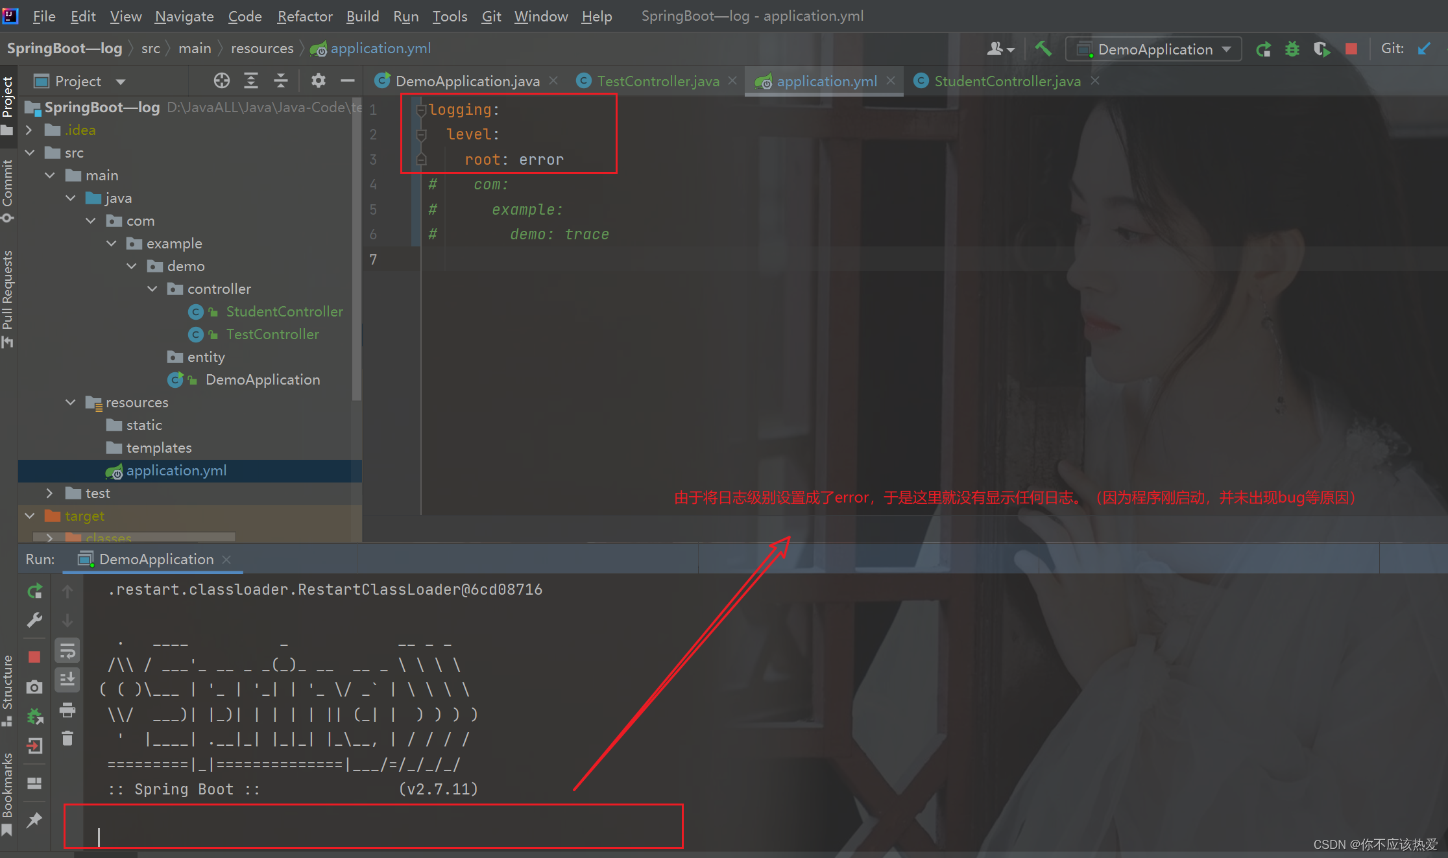
Task: Expand the test folder in tree
Action: point(49,494)
